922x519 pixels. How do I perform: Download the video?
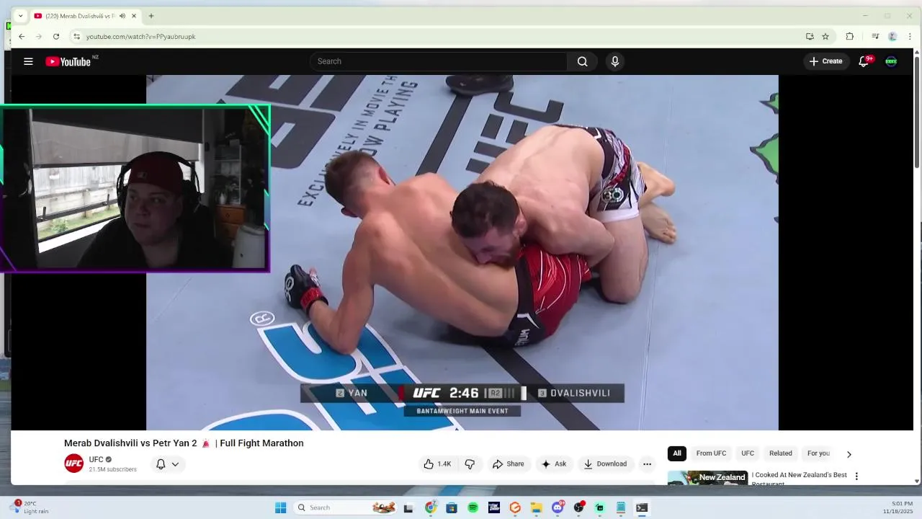[x=605, y=463]
